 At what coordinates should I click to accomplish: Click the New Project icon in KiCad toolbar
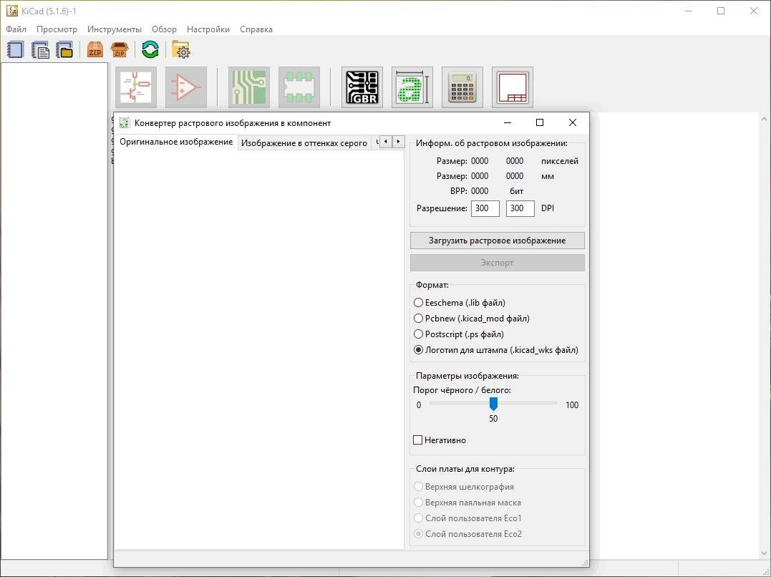(x=15, y=49)
